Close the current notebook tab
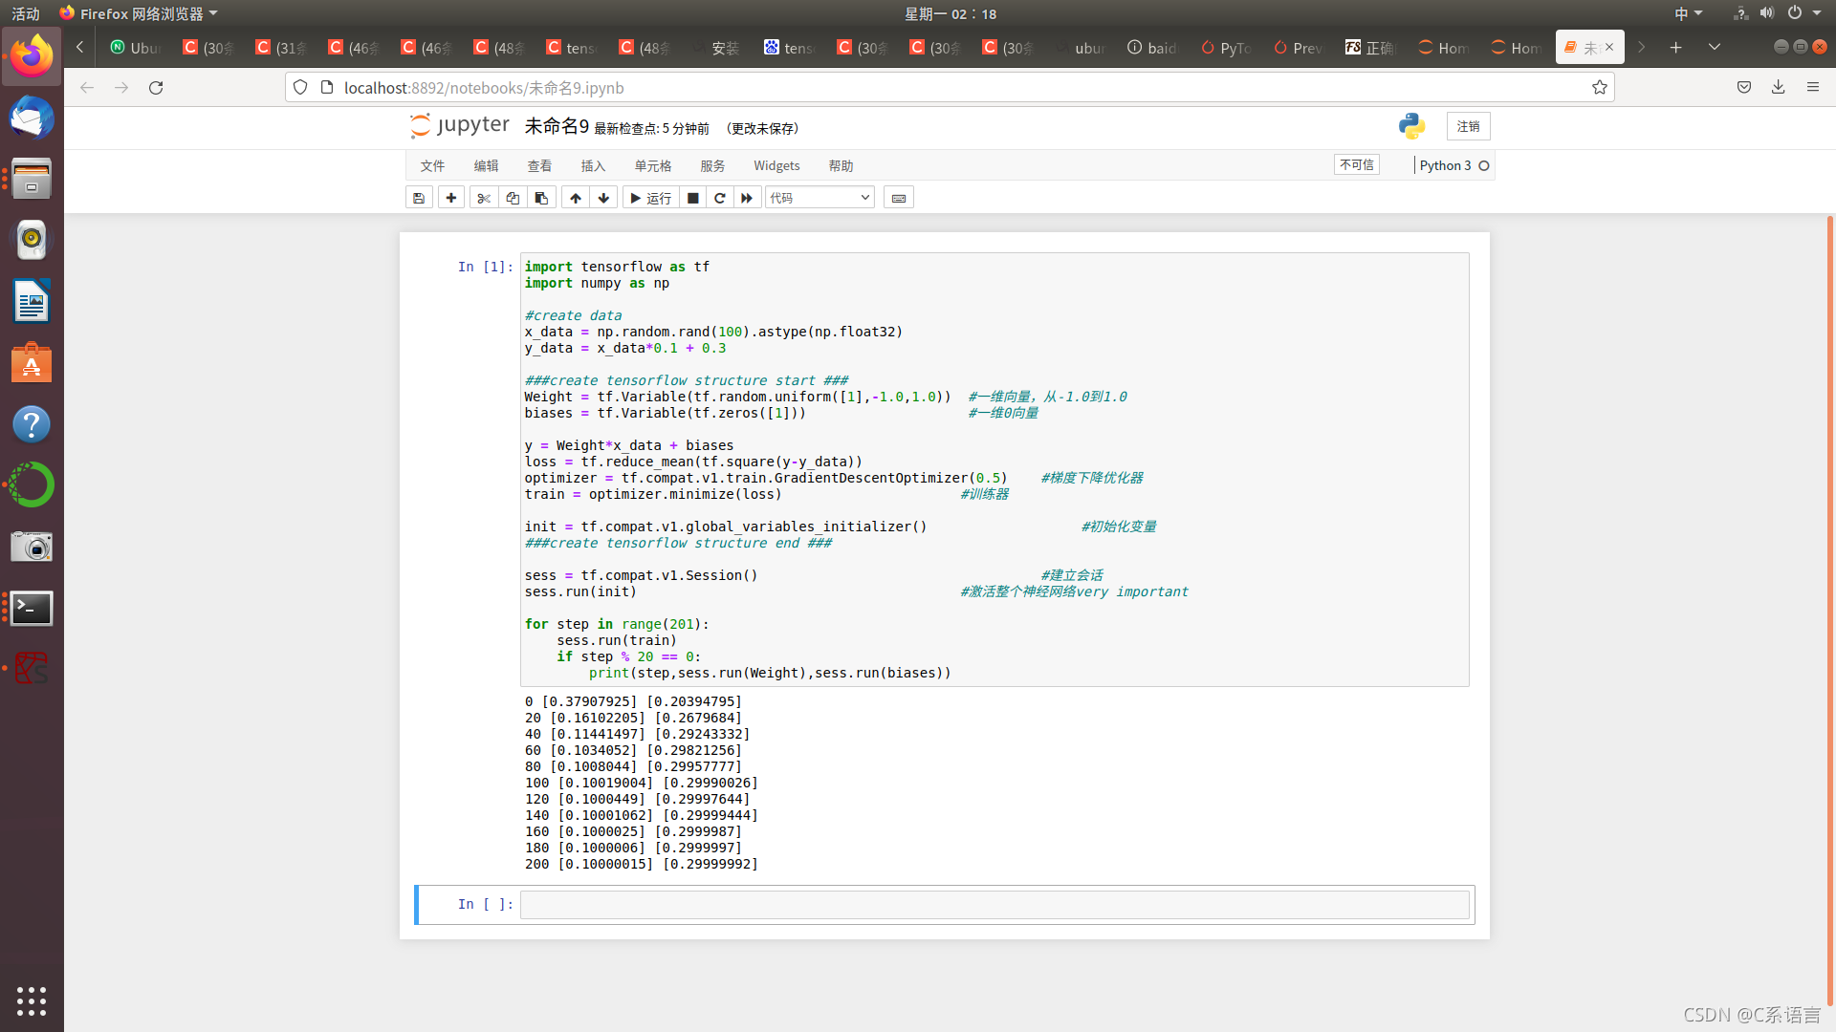Screen dimensions: 1836x1032 click(x=1609, y=47)
